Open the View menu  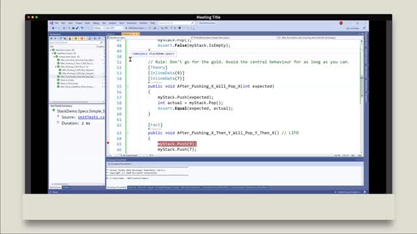[70, 23]
